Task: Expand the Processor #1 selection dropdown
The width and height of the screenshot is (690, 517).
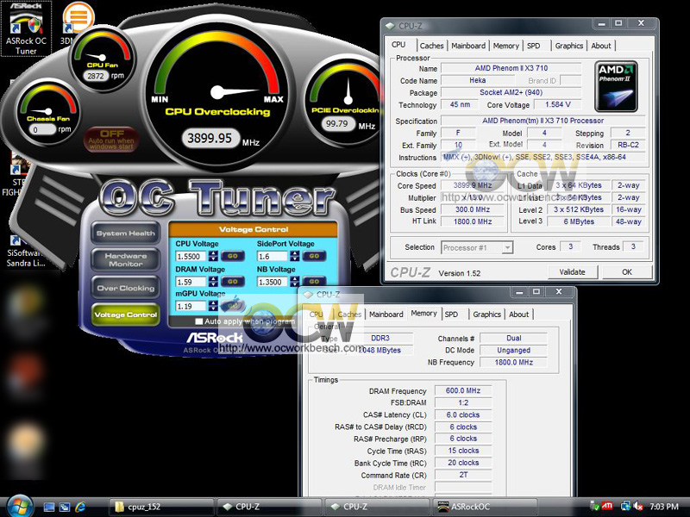Action: click(507, 247)
